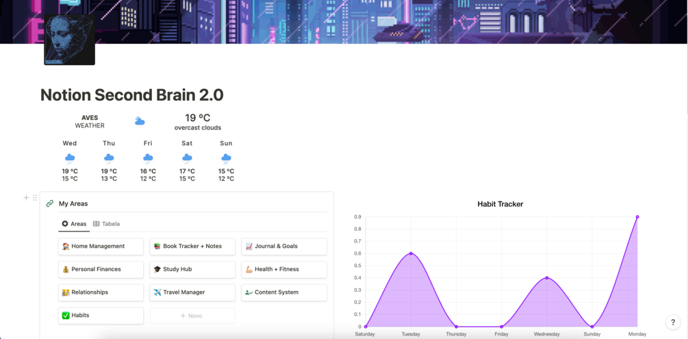Viewport: 688px width, 339px height.
Task: Click the house emoji on Home Management
Action: (x=66, y=247)
